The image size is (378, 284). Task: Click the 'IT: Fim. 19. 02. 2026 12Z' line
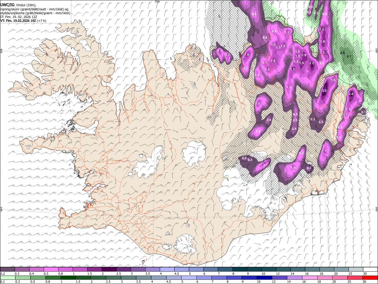pos(19,17)
